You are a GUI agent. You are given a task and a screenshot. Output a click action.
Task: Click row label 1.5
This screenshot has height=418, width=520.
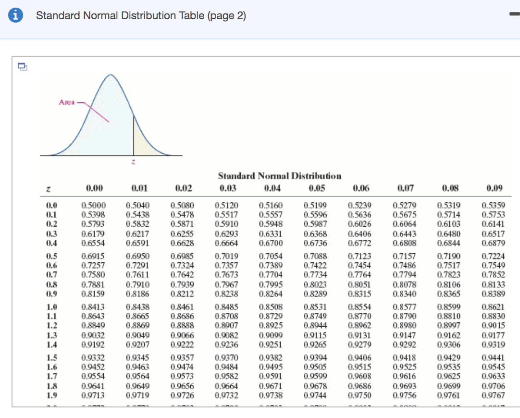pos(51,357)
